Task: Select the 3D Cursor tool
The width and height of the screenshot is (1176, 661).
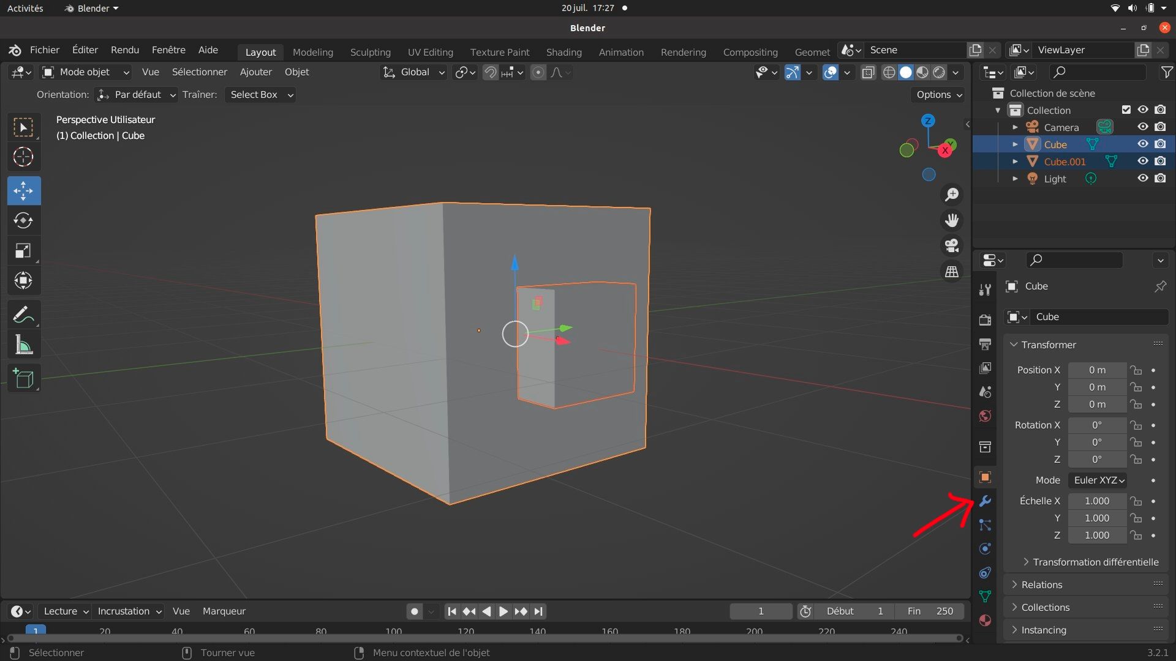Action: pos(23,157)
